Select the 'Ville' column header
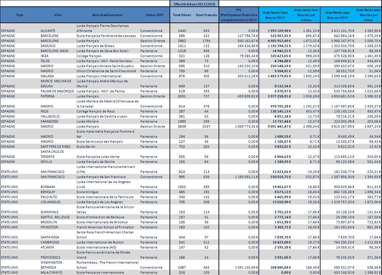The image size is (382, 275). click(x=57, y=15)
